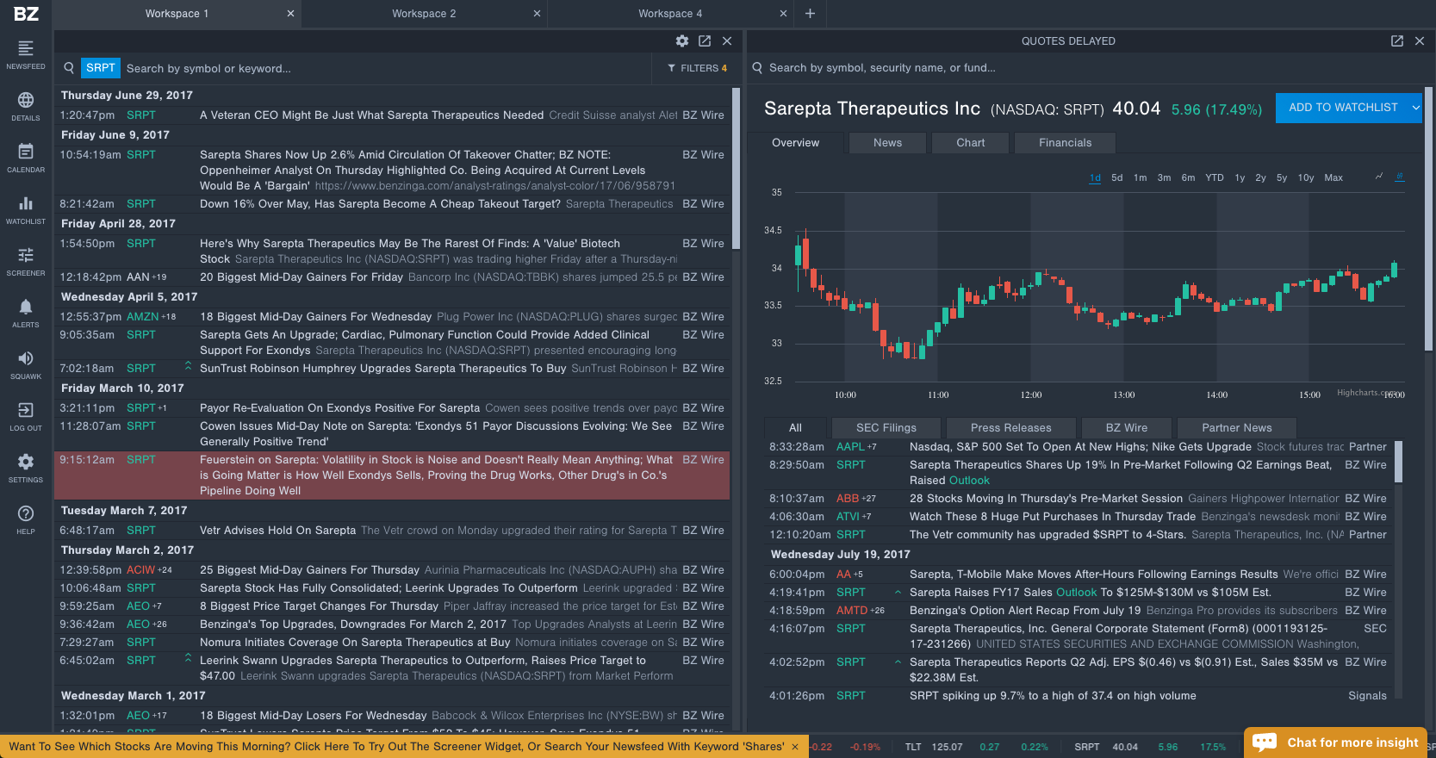Open the Filters 4 dropdown
This screenshot has height=758, width=1436.
698,68
